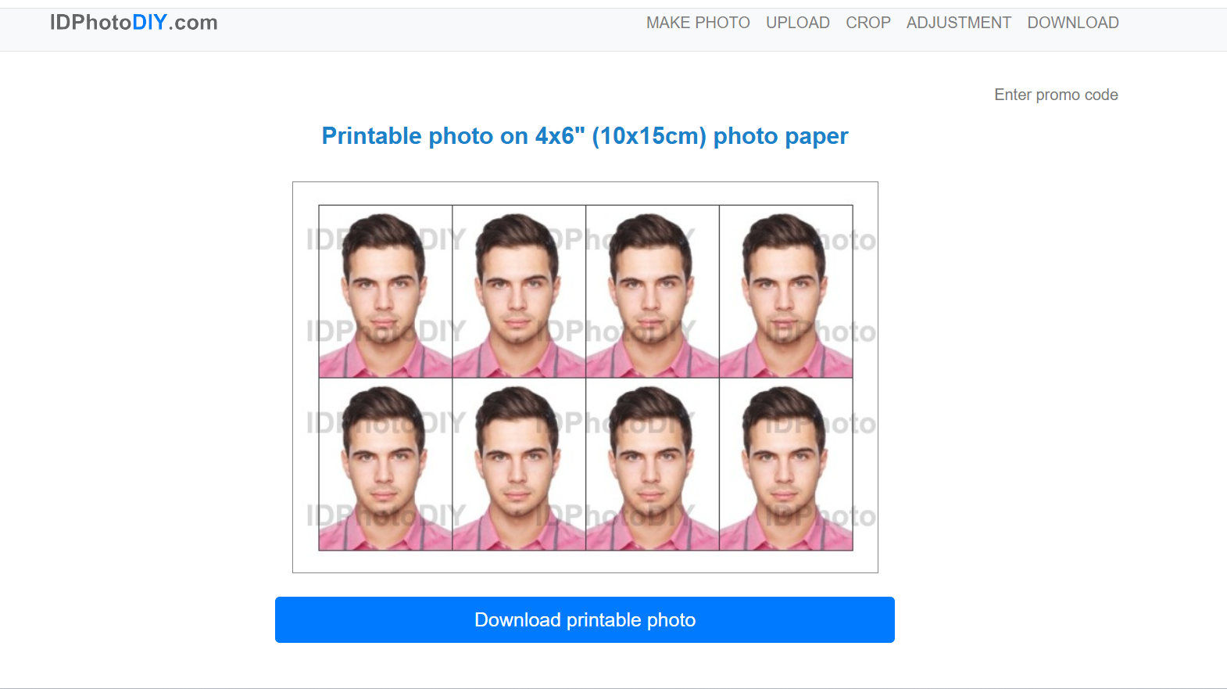The width and height of the screenshot is (1227, 689).
Task: Switch to the CROP step
Action: click(x=867, y=23)
